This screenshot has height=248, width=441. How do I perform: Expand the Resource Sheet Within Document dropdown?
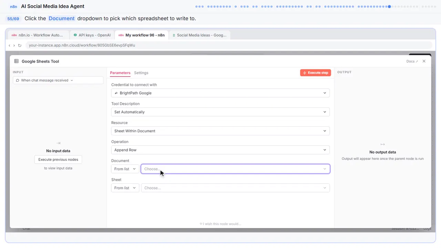(x=220, y=131)
